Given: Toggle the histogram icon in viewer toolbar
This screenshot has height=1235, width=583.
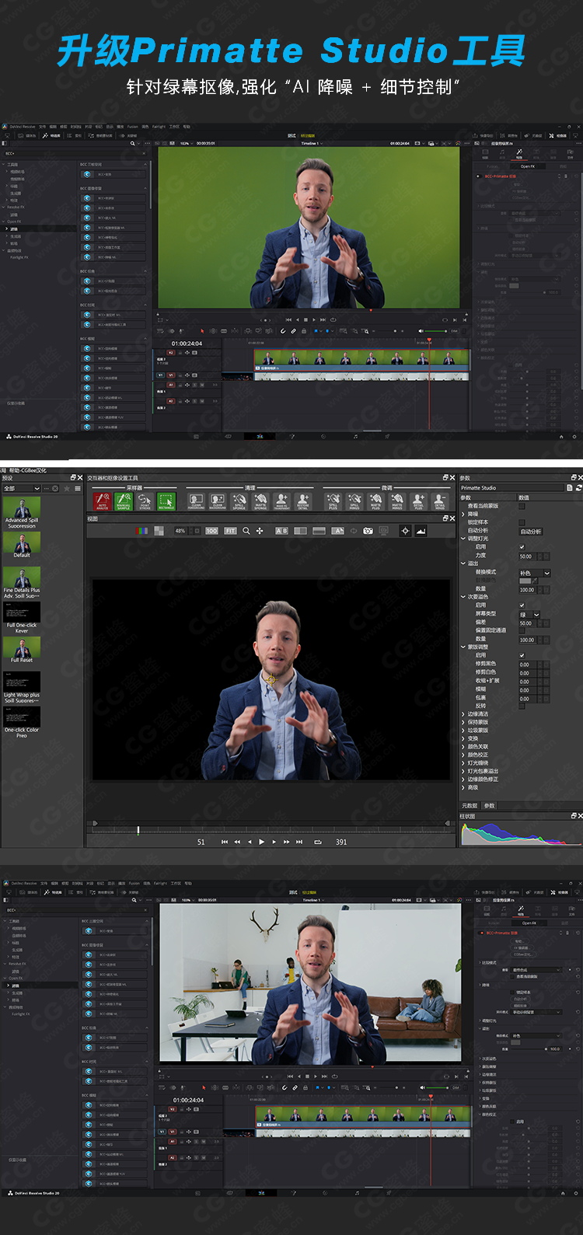Looking at the screenshot, I should 421,531.
